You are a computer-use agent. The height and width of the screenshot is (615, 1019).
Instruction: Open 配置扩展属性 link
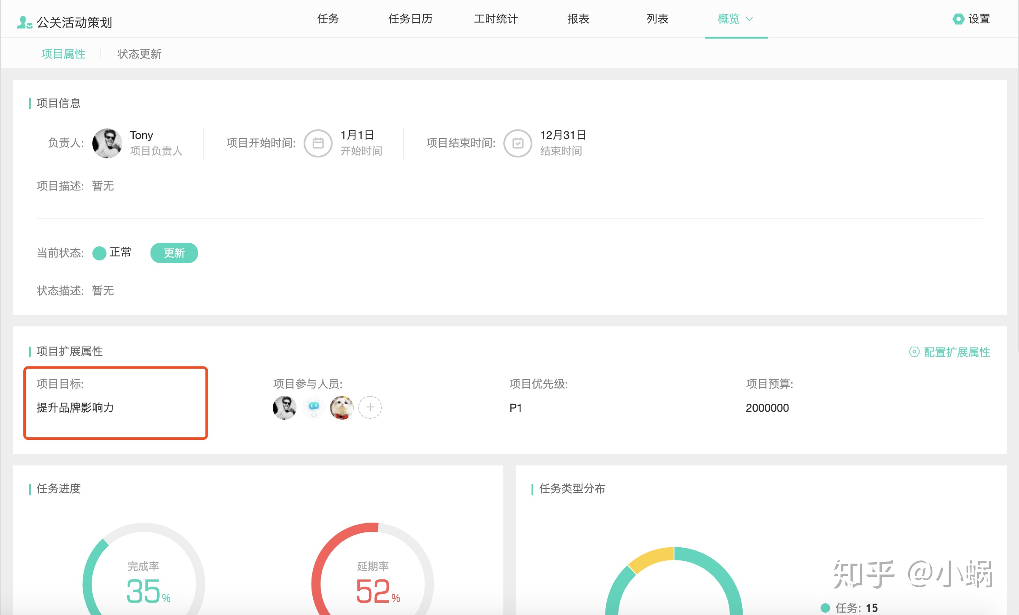click(957, 352)
